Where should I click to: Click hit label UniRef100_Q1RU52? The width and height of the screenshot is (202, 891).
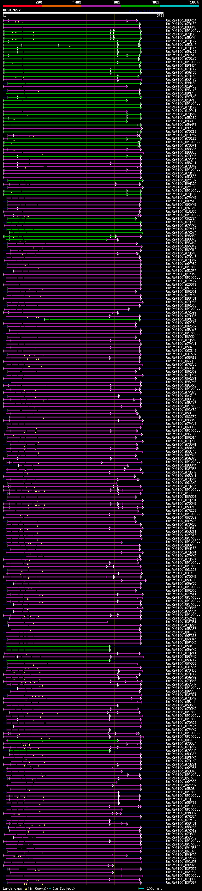[181, 274]
